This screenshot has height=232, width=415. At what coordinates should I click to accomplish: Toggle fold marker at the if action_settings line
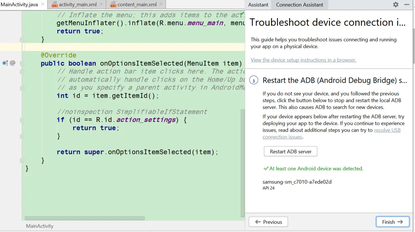tap(22, 120)
